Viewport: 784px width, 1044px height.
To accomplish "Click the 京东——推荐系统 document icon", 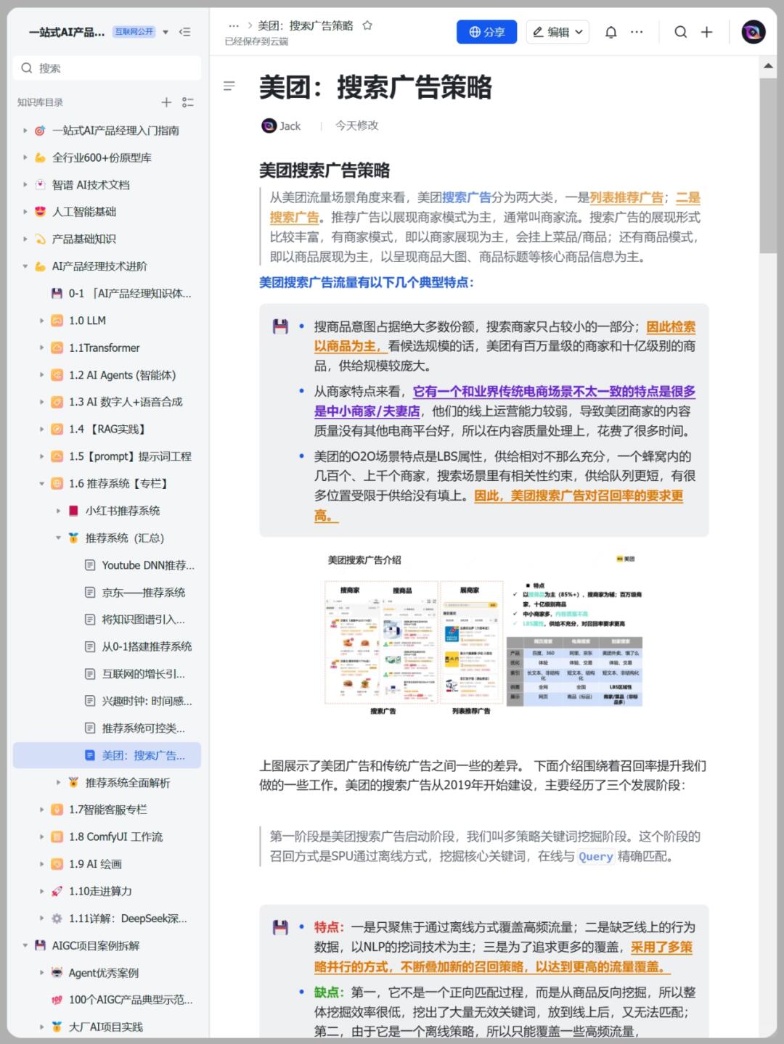I will (90, 592).
